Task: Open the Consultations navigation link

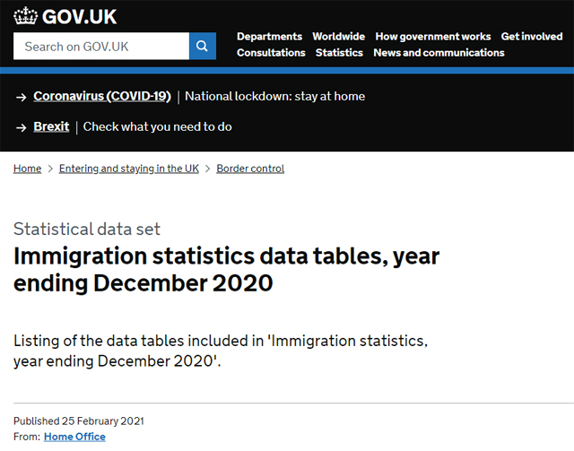Action: click(x=271, y=53)
